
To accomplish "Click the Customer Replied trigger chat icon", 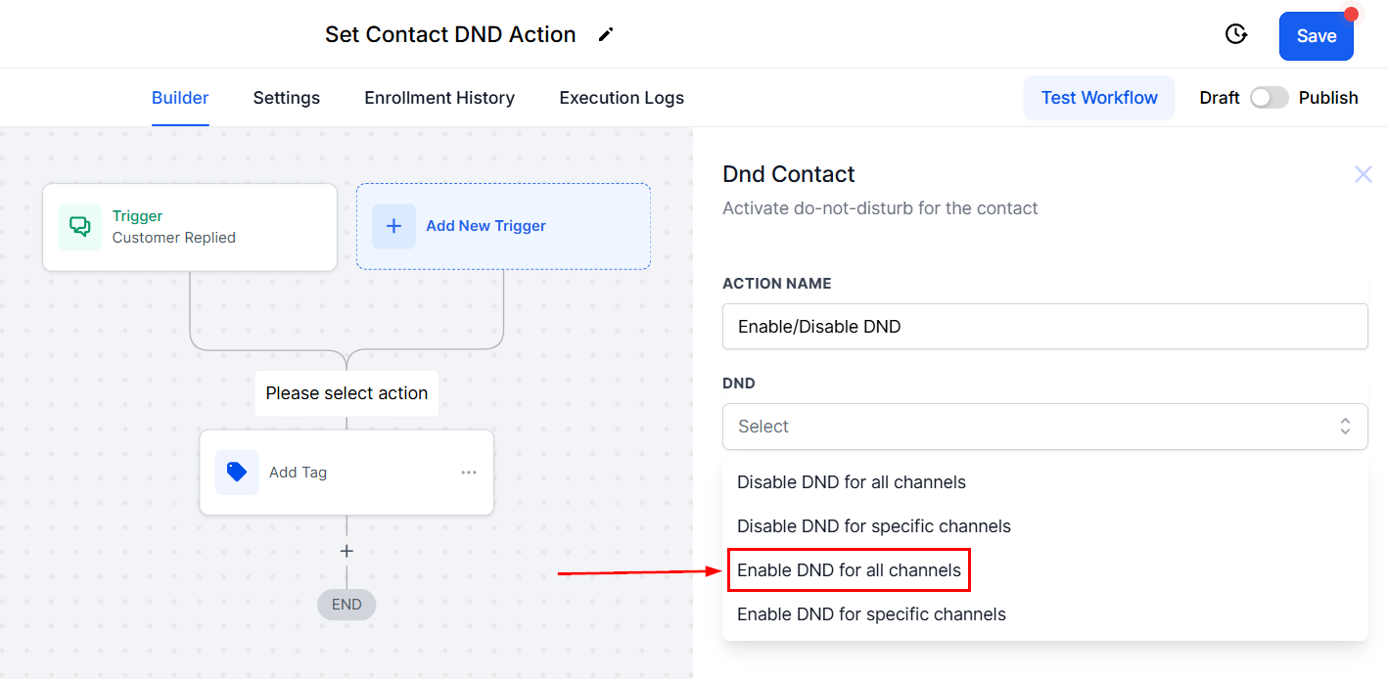I will click(79, 227).
